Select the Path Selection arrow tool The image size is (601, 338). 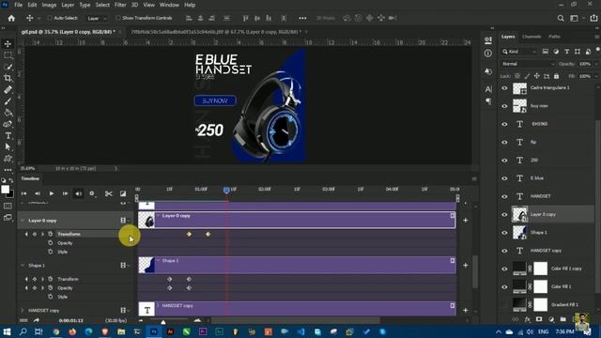8,146
